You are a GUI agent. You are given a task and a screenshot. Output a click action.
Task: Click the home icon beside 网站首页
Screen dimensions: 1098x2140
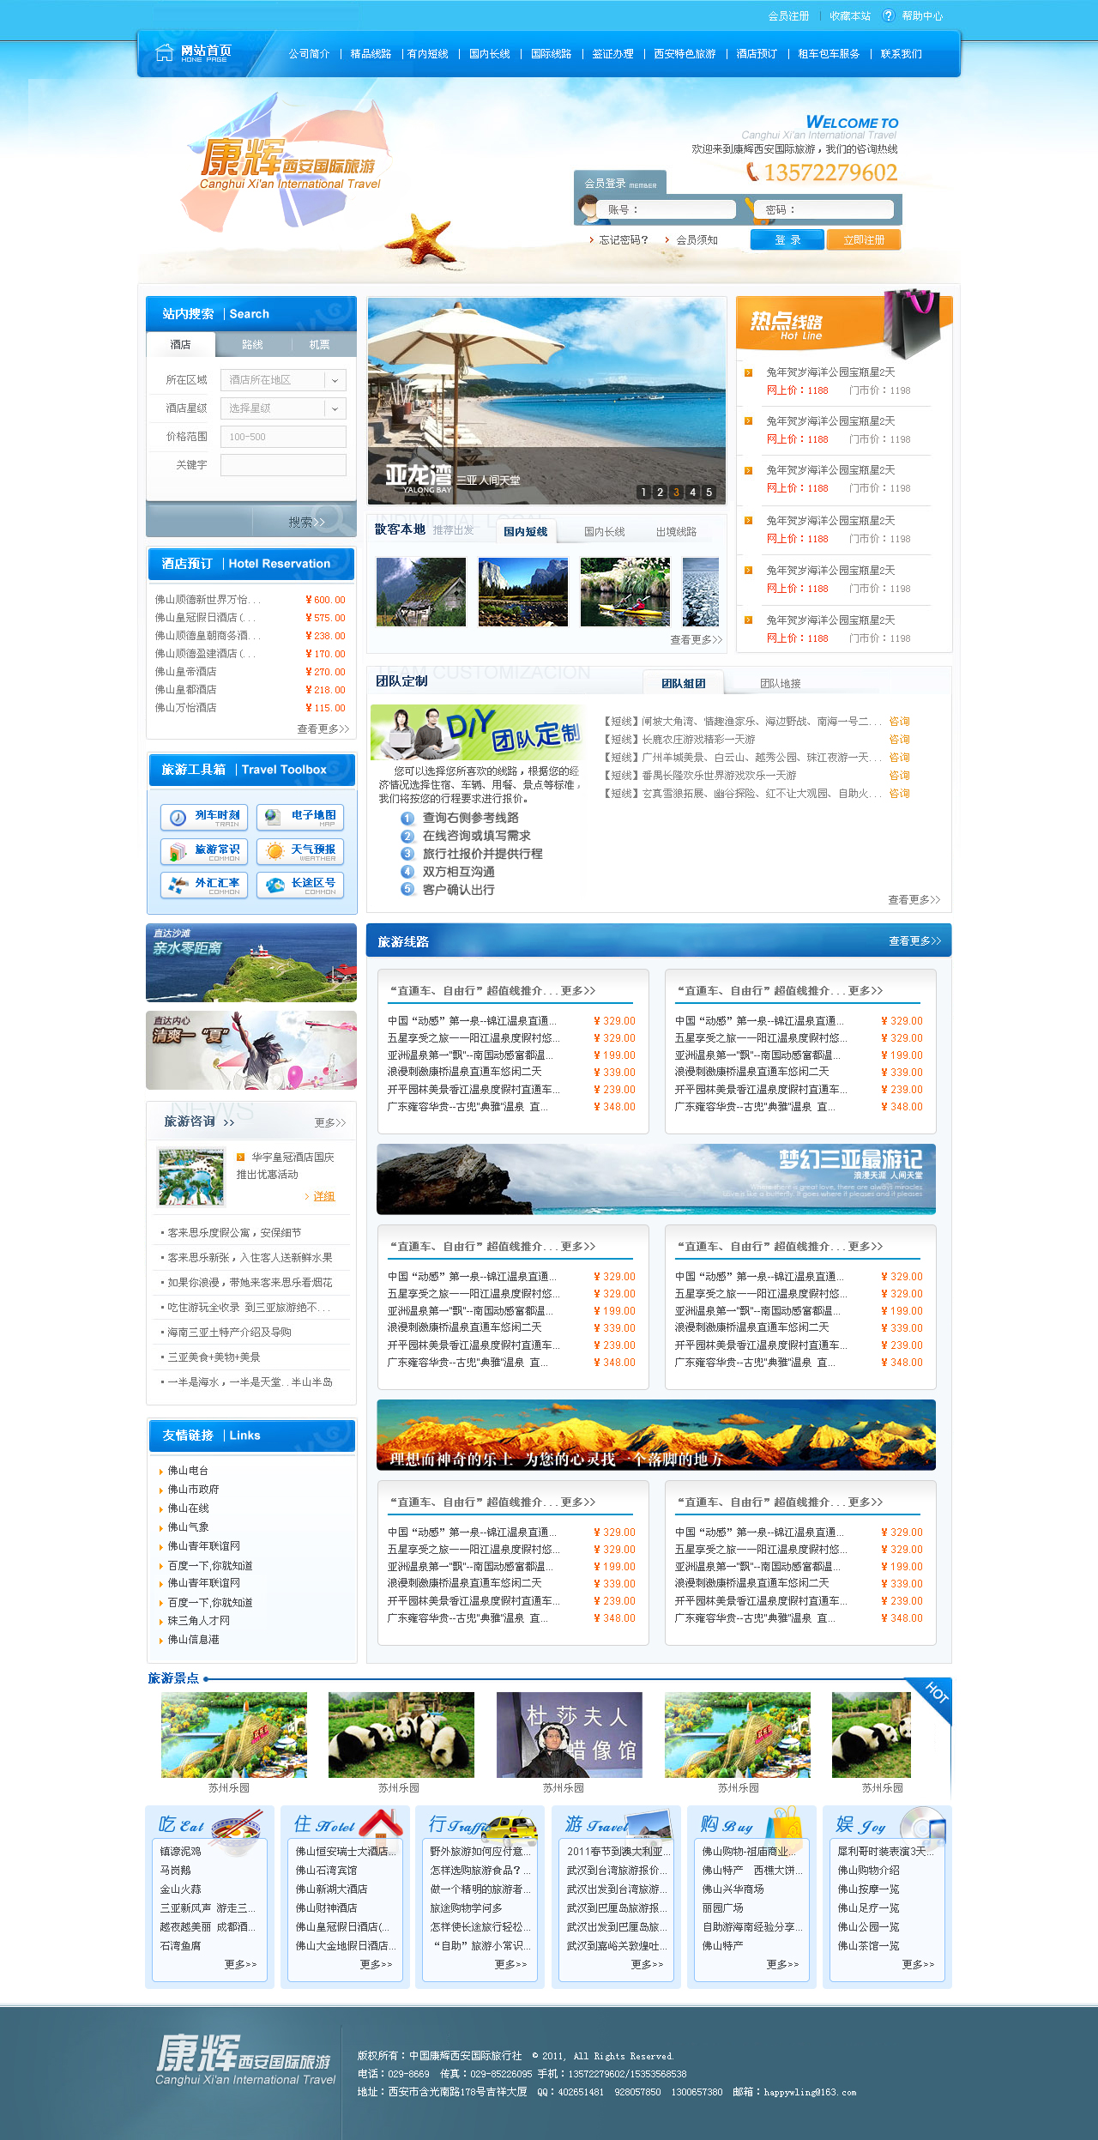coord(164,53)
